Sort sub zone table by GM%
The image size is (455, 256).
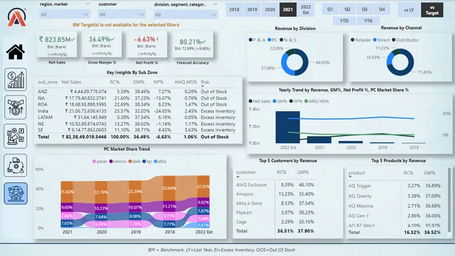click(139, 82)
